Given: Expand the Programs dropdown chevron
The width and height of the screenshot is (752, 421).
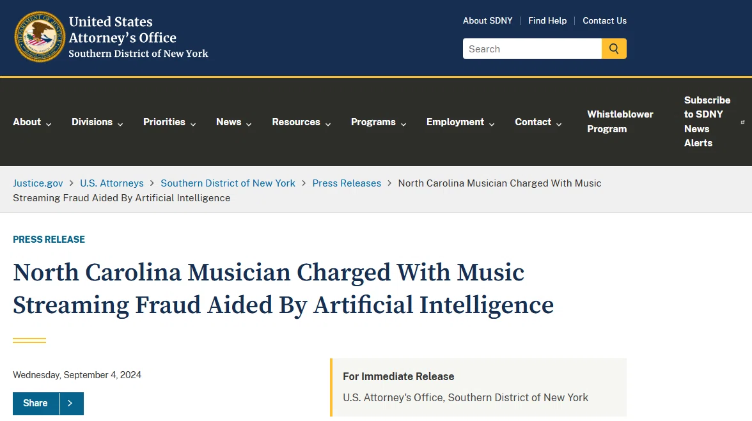Looking at the screenshot, I should tap(403, 124).
